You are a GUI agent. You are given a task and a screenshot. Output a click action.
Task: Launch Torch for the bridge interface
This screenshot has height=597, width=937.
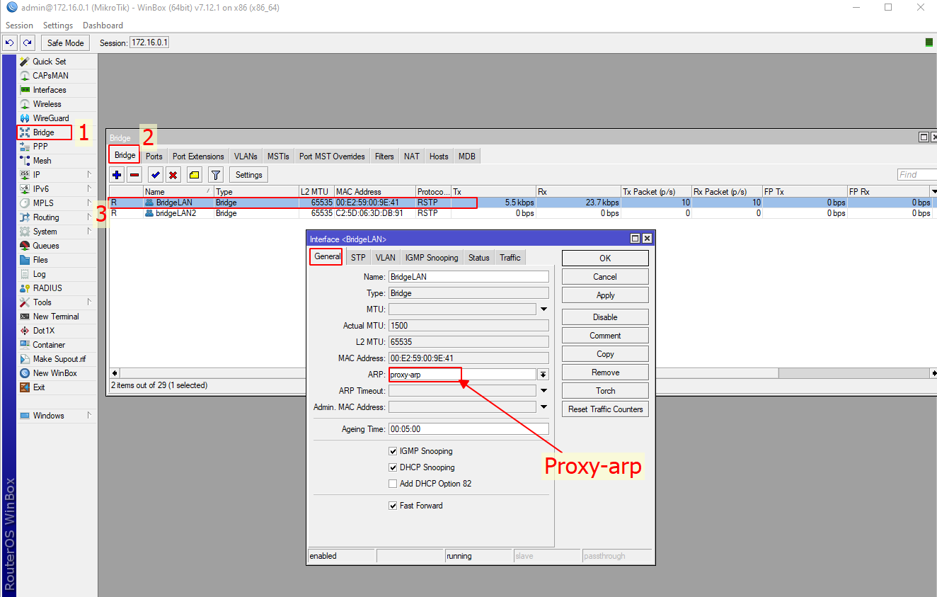pyautogui.click(x=604, y=390)
